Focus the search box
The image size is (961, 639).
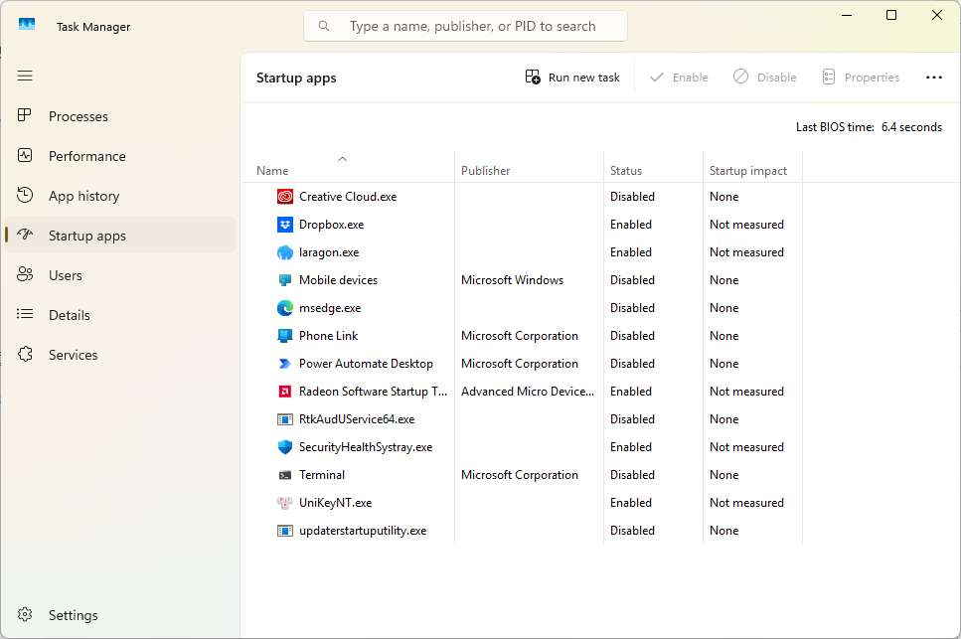pos(465,26)
